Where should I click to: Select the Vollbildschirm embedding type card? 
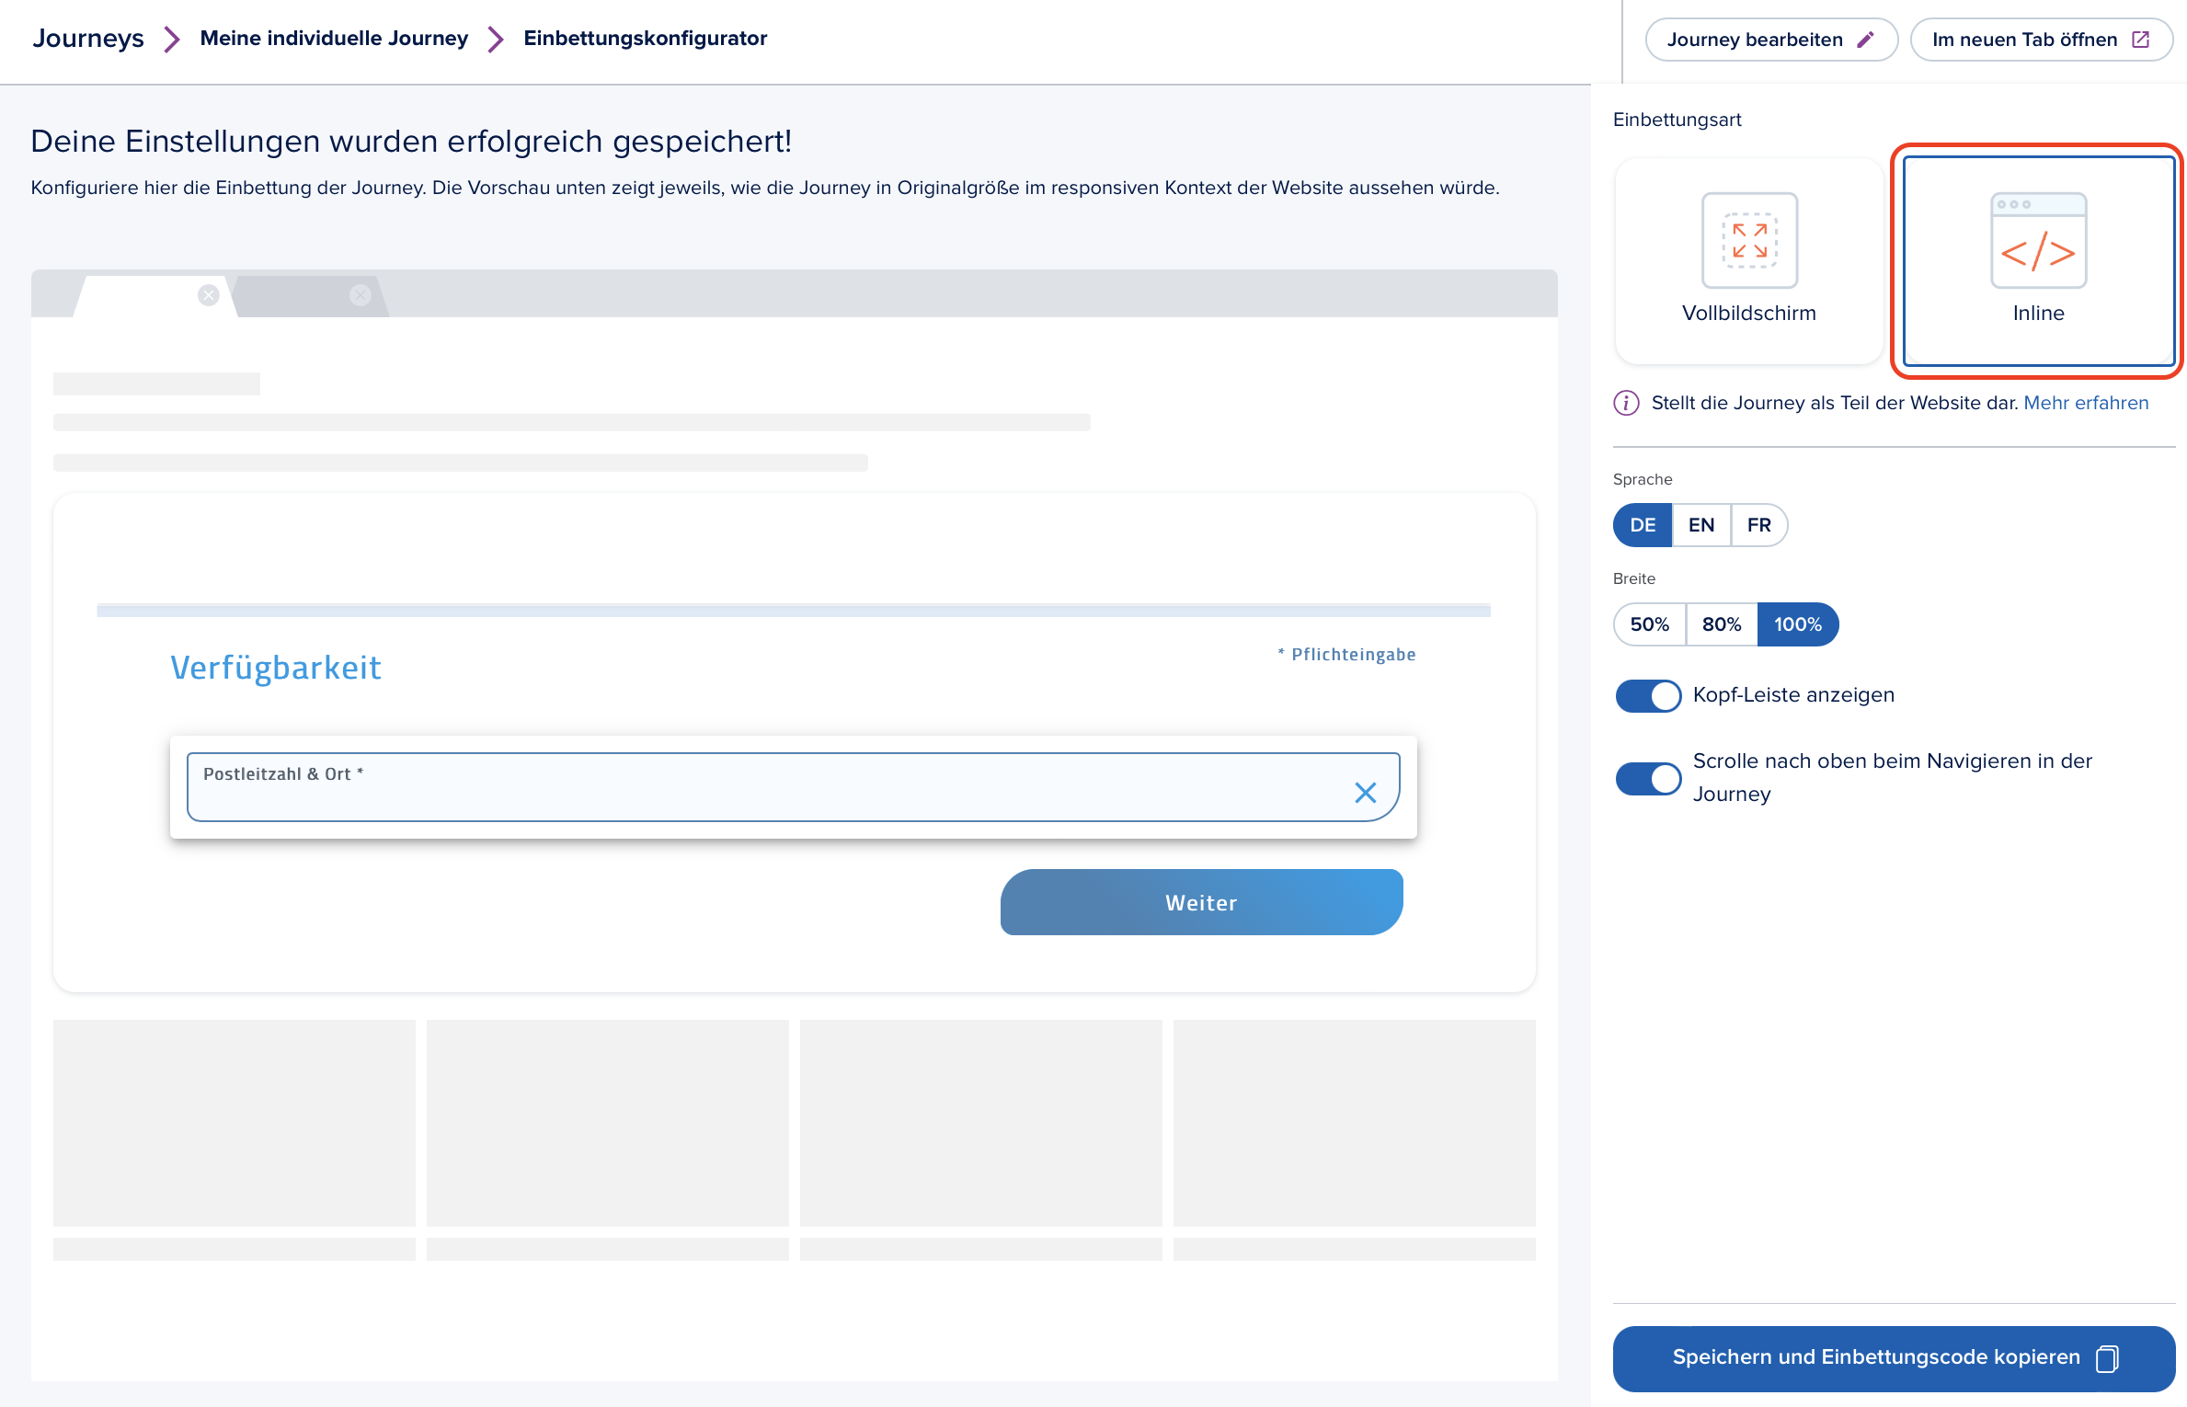click(1748, 261)
